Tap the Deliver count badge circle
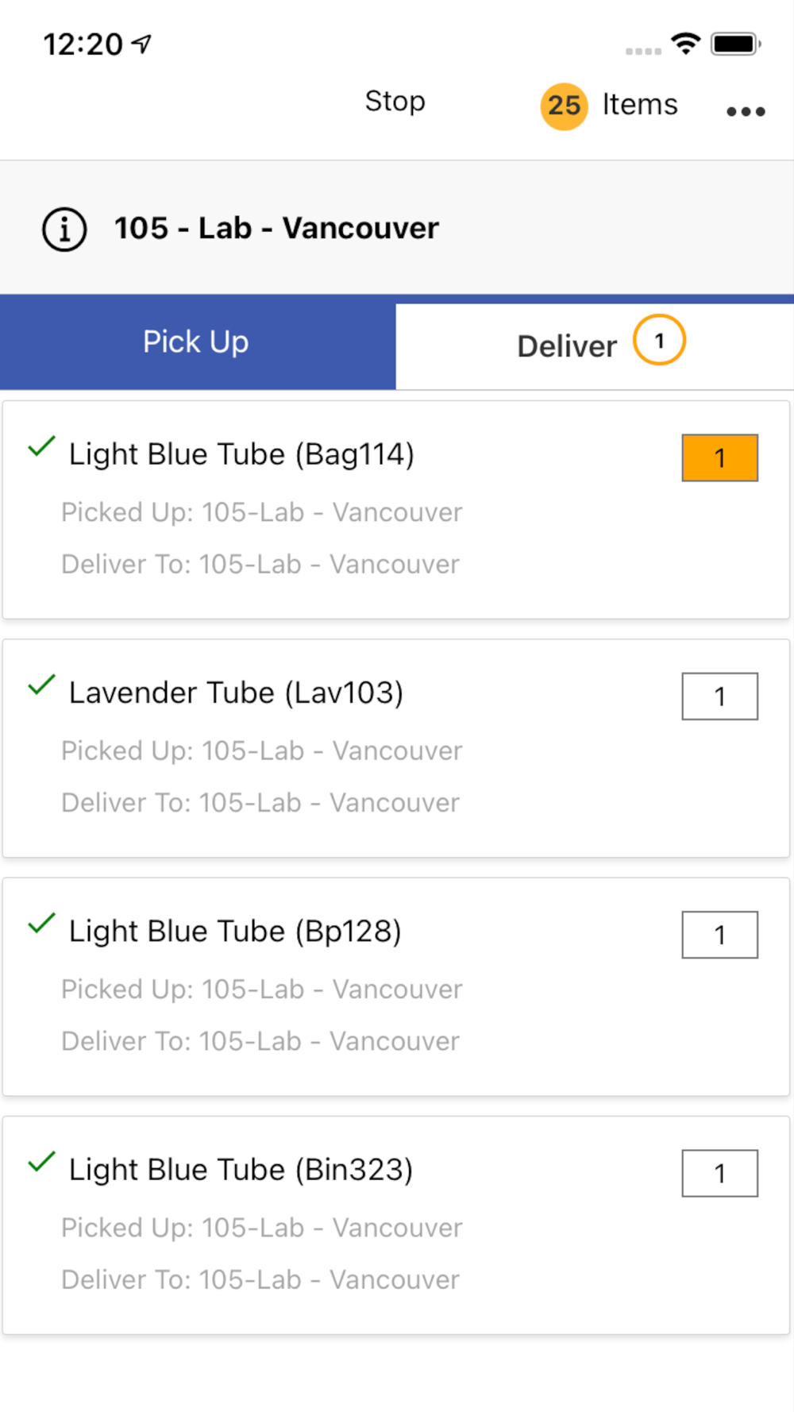The height and width of the screenshot is (1412, 794). tap(659, 341)
